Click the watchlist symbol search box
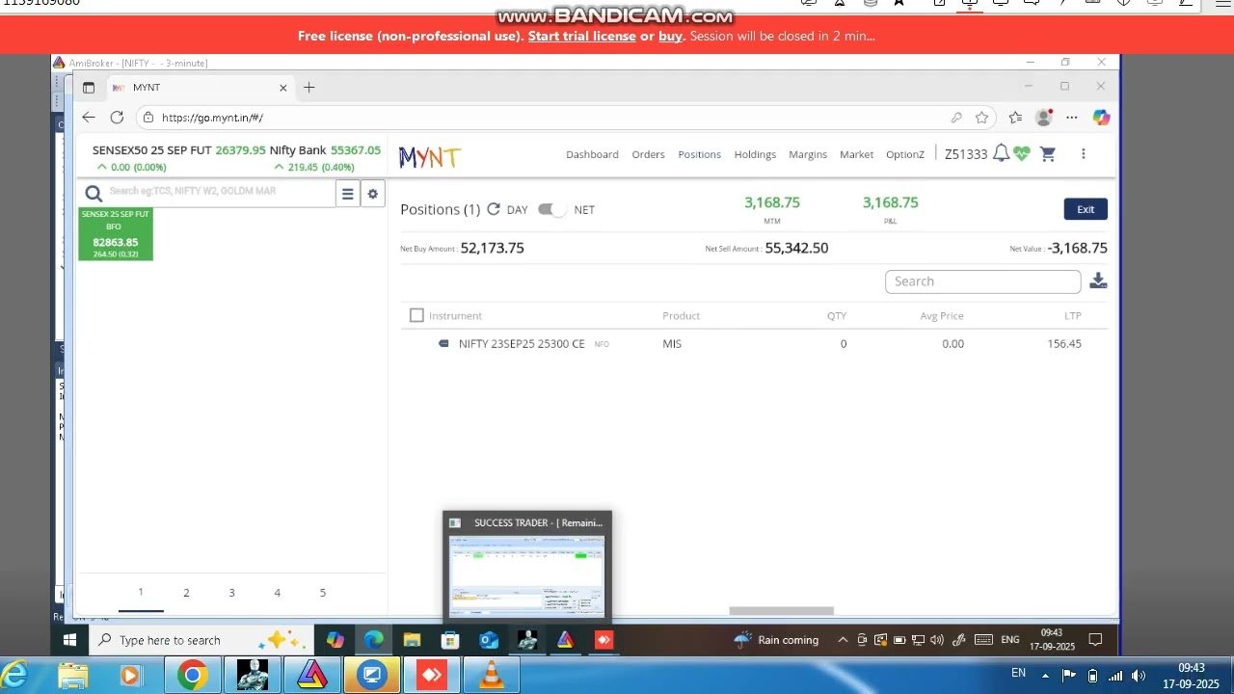 coord(220,192)
